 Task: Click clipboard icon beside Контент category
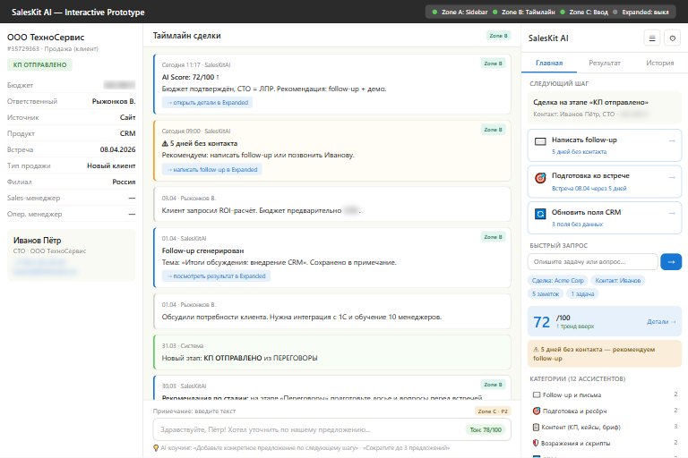click(536, 427)
